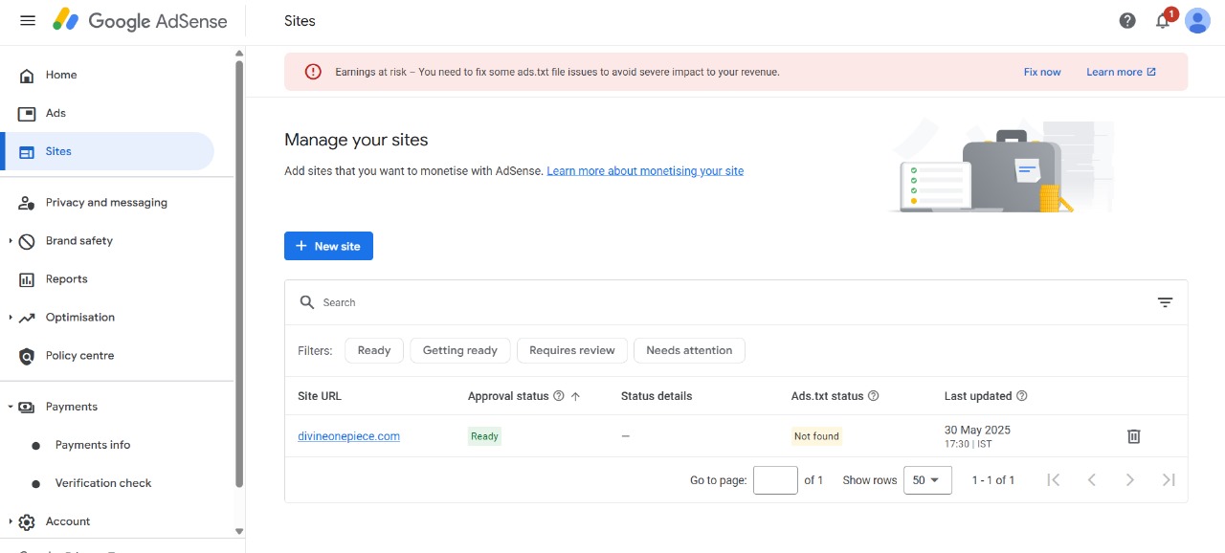The image size is (1225, 553).
Task: Click the Account gear icon
Action: pyautogui.click(x=27, y=521)
